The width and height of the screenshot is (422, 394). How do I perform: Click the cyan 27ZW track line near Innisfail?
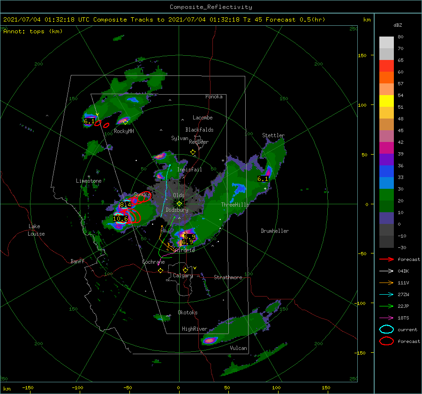tap(166, 188)
